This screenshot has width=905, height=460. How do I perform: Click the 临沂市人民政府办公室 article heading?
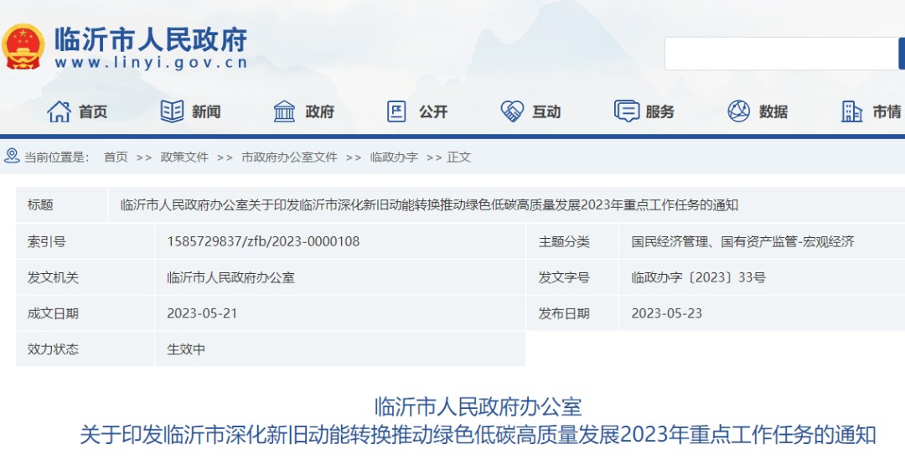coord(478,407)
